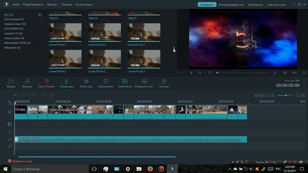Viewport: 308px width, 173px height.
Task: Click the Экспорт toolbar icon
Action: [164, 83]
